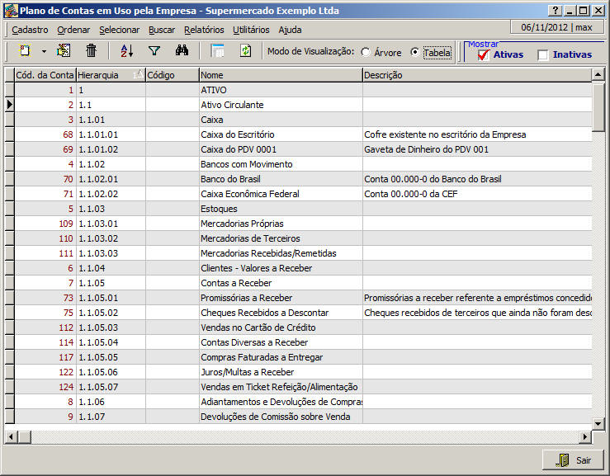610x476 pixels.
Task: Toggle the Ativas checkbox
Action: pos(485,55)
